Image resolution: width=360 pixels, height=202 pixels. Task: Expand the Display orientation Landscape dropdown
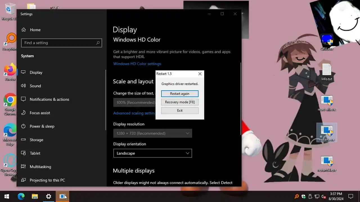pyautogui.click(x=153, y=153)
